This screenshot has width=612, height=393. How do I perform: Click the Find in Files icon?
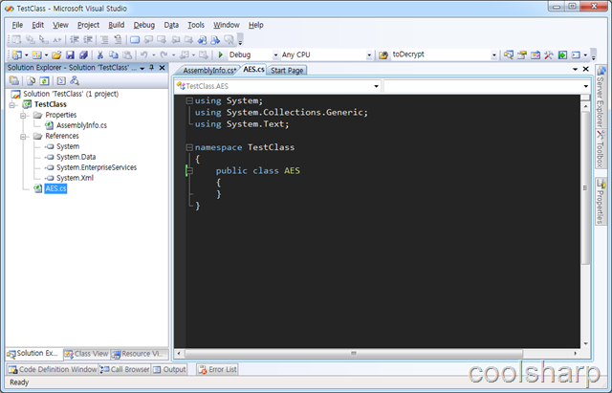[x=383, y=55]
